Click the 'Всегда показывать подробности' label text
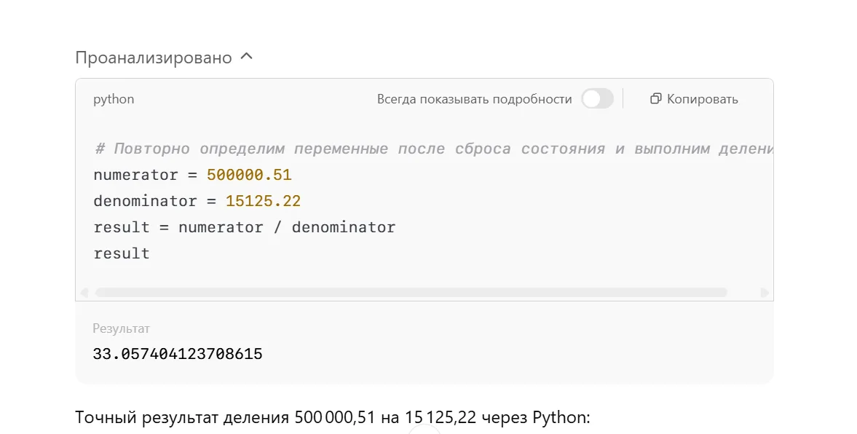Image resolution: width=857 pixels, height=434 pixels. pos(475,100)
